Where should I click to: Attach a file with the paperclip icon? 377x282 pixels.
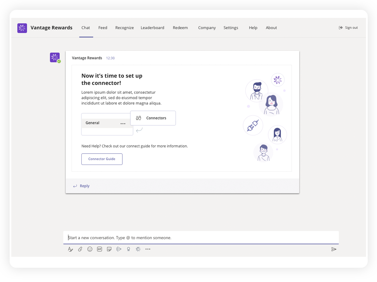(x=80, y=249)
